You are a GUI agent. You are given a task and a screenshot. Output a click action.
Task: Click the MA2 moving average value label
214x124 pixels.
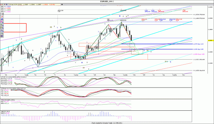point(6,8)
